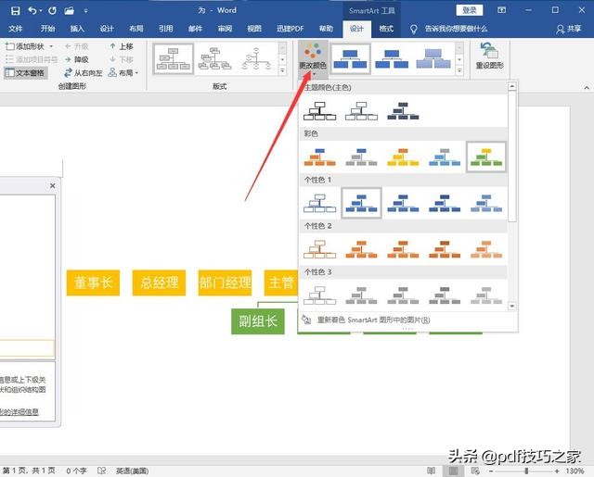
Task: Choose 个性色 2 orange outline option
Action: 319,249
